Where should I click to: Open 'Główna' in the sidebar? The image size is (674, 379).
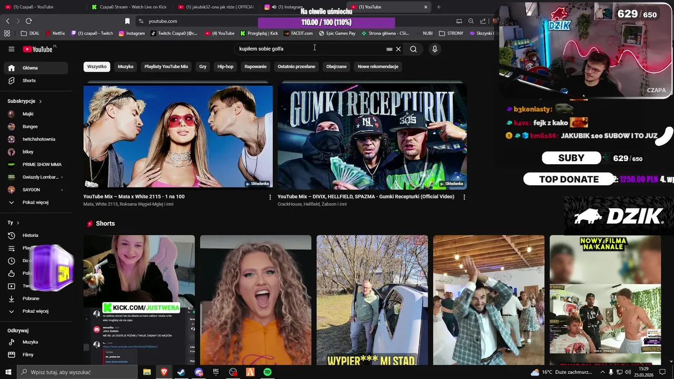tap(36, 68)
